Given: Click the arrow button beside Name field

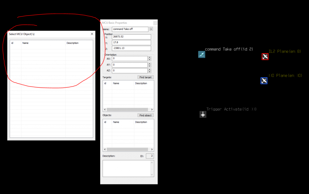Looking at the screenshot, I should (151, 29).
